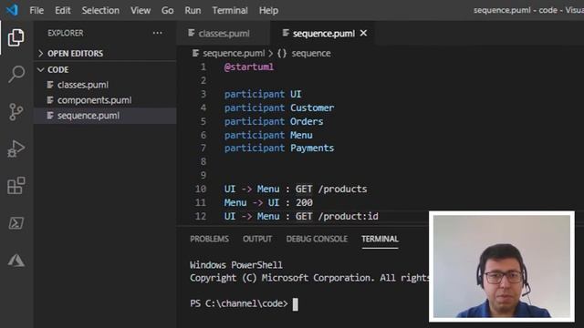
Task: Open the Selection menu
Action: tap(100, 10)
